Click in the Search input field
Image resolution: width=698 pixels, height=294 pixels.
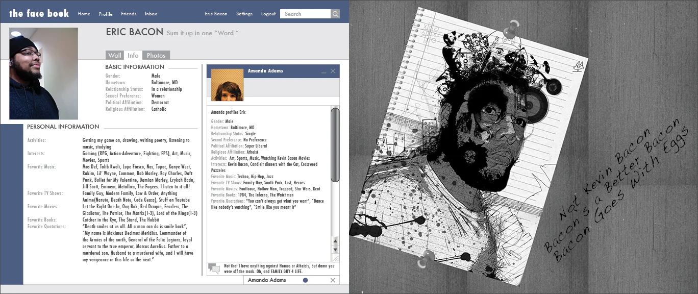pos(306,14)
